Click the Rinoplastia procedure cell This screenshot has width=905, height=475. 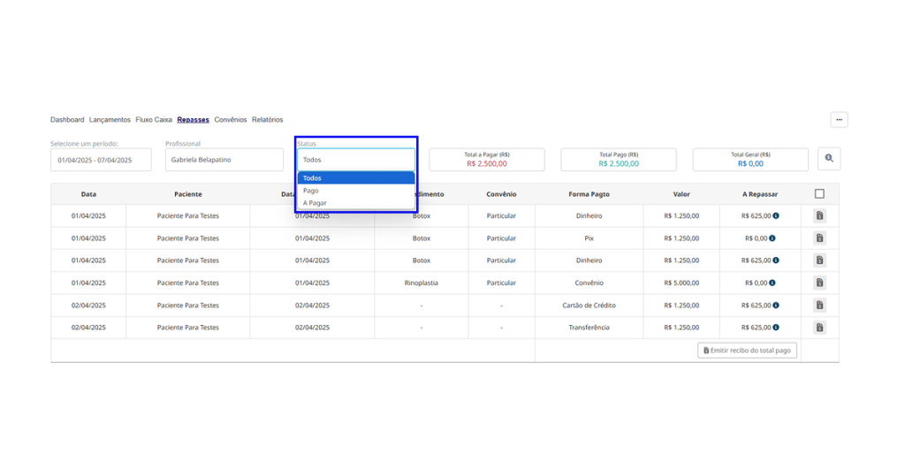422,283
